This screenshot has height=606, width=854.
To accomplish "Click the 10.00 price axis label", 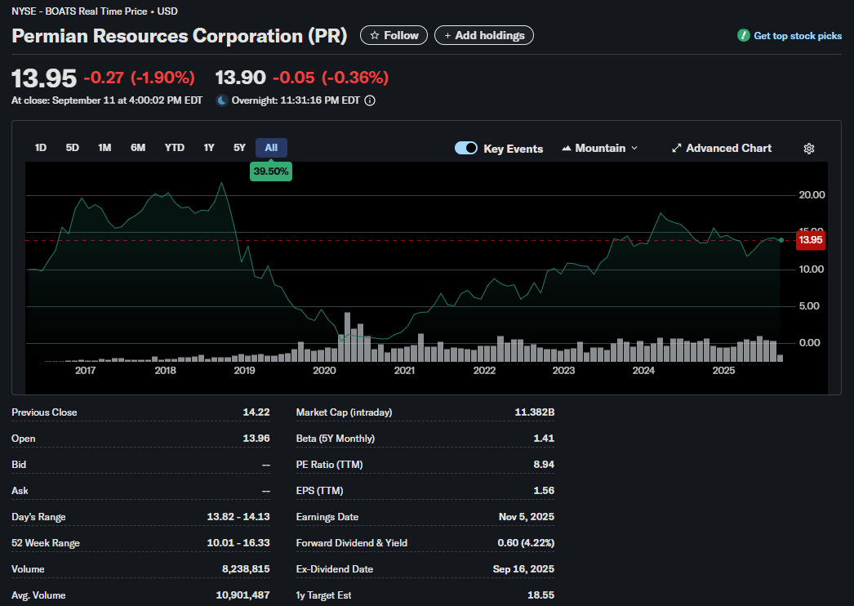I will [x=812, y=270].
